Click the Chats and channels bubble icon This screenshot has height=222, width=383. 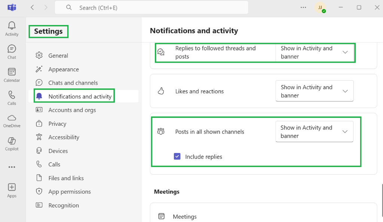(x=39, y=82)
